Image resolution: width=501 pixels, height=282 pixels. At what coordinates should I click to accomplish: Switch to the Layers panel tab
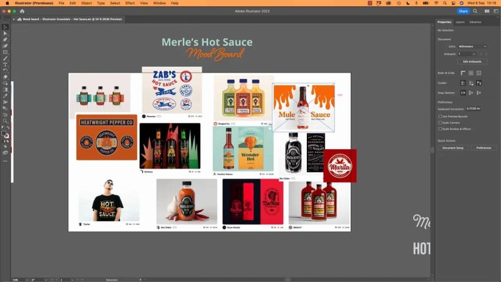[460, 22]
